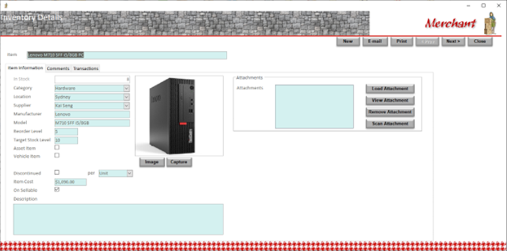The image size is (507, 251).
Task: Expand the per Unit dropdown
Action: (130, 173)
